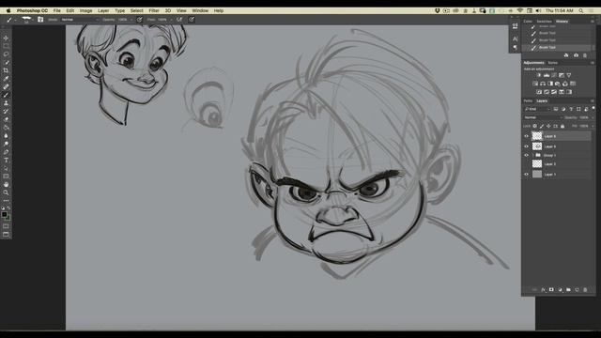Open the layer blend mode dropdown

[543, 117]
